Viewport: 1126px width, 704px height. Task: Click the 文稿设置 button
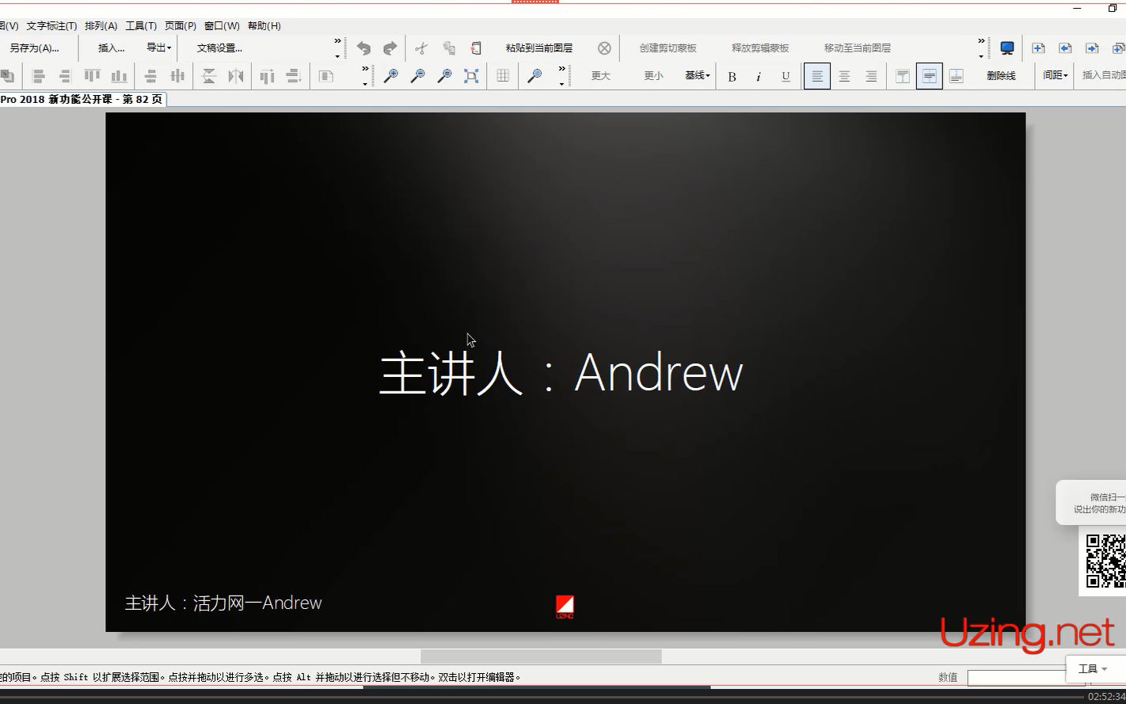tap(219, 48)
